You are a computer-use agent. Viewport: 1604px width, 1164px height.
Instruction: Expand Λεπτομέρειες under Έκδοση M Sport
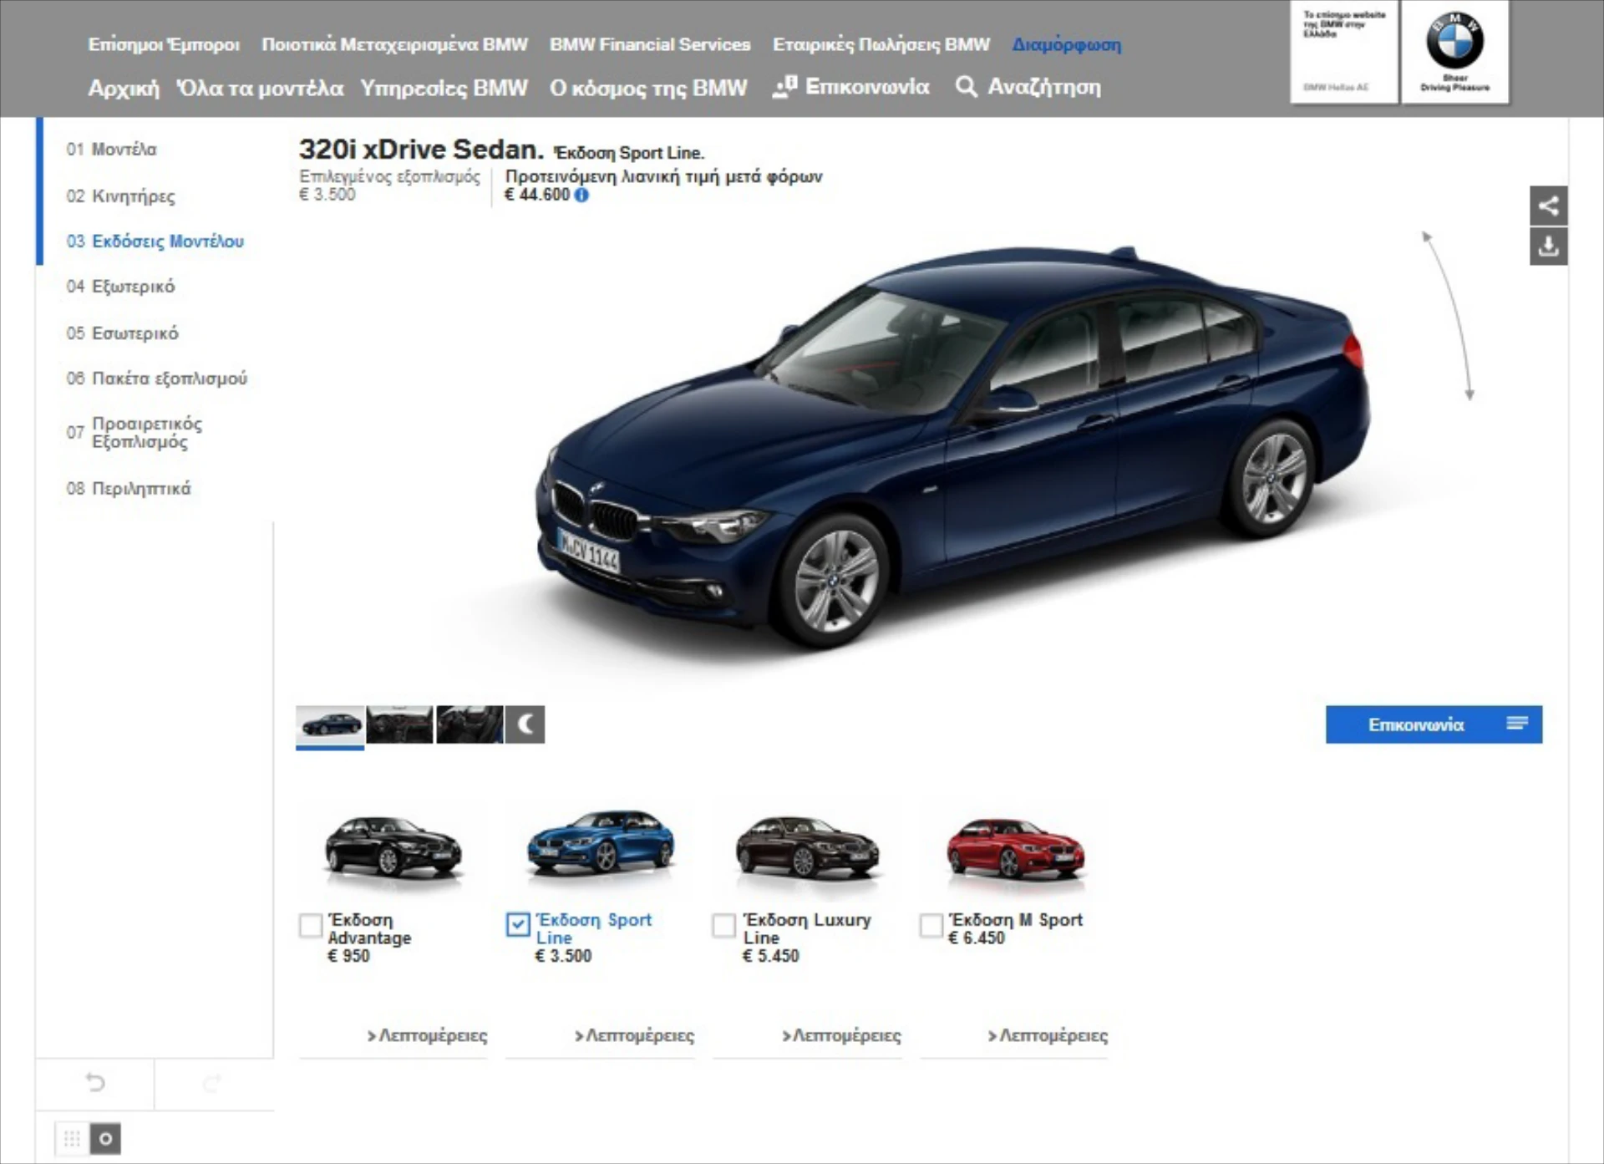[1048, 1035]
